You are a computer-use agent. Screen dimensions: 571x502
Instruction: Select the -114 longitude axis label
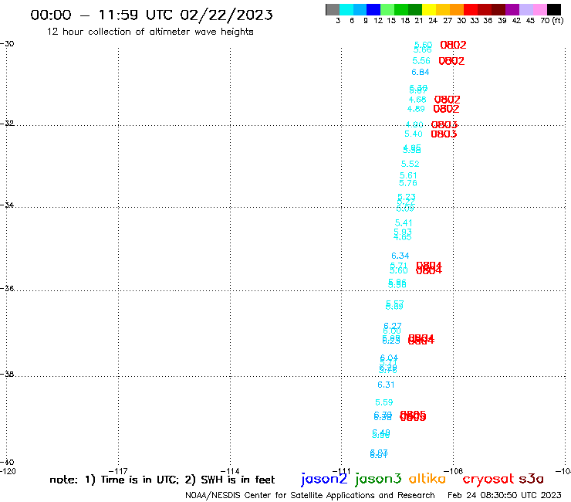tap(230, 471)
